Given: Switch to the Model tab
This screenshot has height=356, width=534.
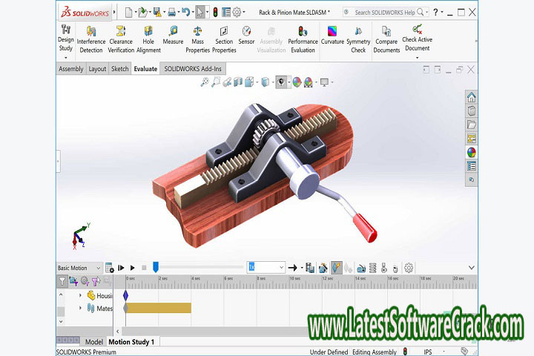Looking at the screenshot, I should point(93,342).
